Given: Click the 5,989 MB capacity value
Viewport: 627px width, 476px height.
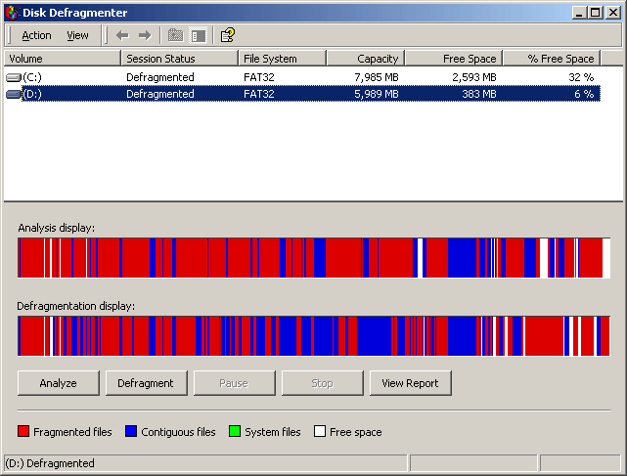Looking at the screenshot, I should (x=377, y=94).
